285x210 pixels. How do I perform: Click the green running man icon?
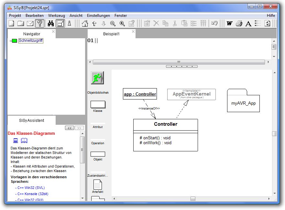pos(97,78)
